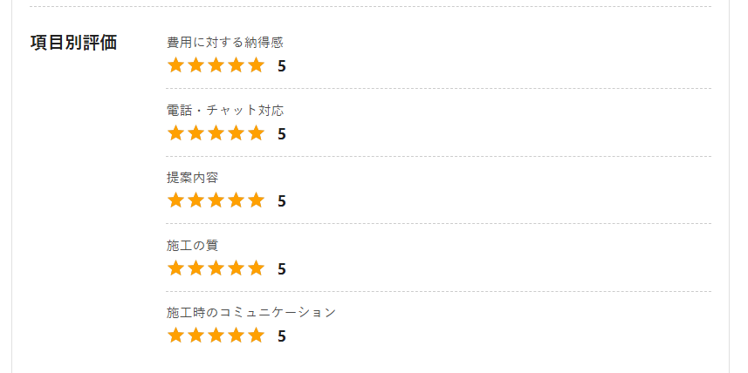Click the 提案内容 label

(x=193, y=178)
